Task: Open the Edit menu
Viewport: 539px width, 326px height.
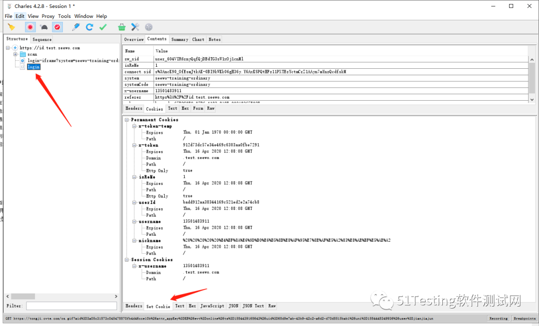Action: [x=20, y=16]
